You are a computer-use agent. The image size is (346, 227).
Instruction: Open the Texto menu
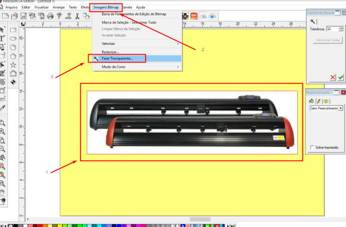(x=73, y=7)
